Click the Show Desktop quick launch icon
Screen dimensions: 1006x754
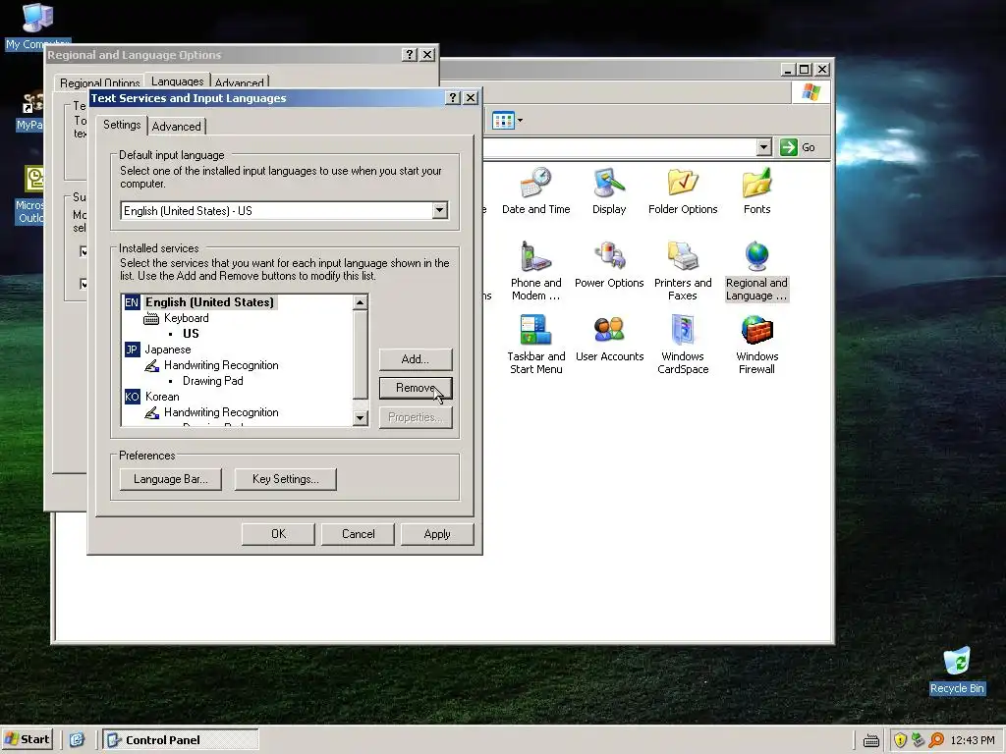point(77,740)
